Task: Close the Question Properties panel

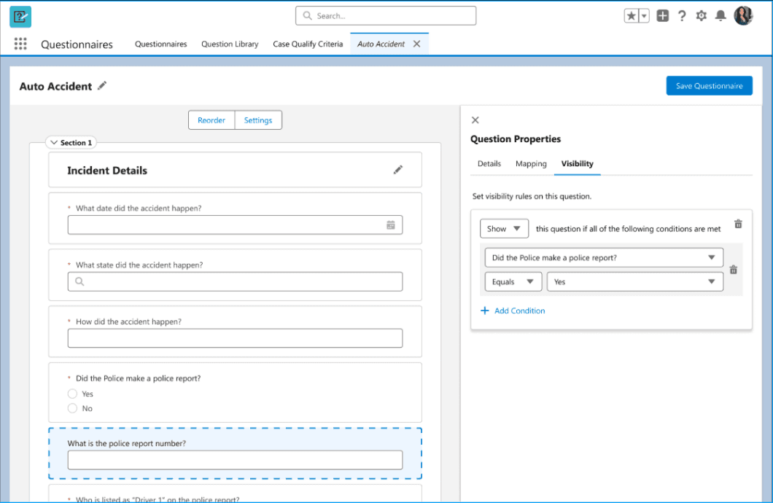Action: pos(475,120)
